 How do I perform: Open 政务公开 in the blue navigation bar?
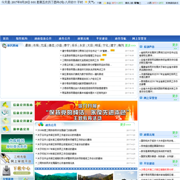64,38
